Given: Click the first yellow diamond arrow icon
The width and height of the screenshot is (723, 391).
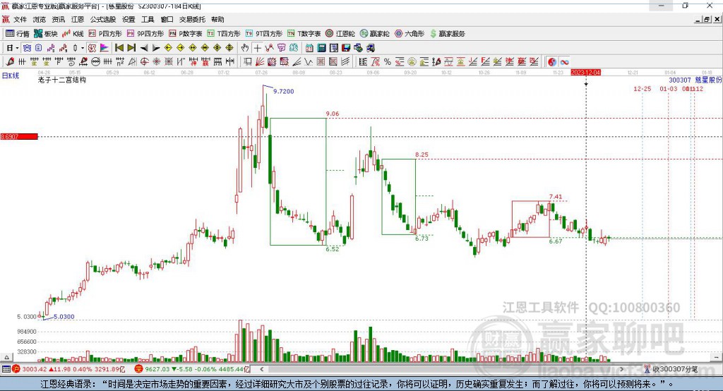Looking at the screenshot, I should pyautogui.click(x=168, y=48).
